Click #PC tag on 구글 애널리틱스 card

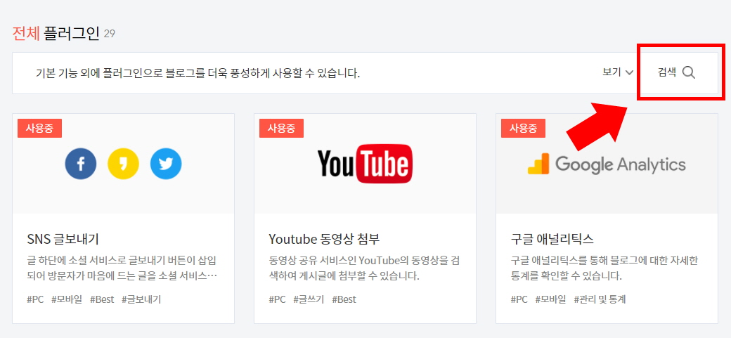(x=519, y=299)
